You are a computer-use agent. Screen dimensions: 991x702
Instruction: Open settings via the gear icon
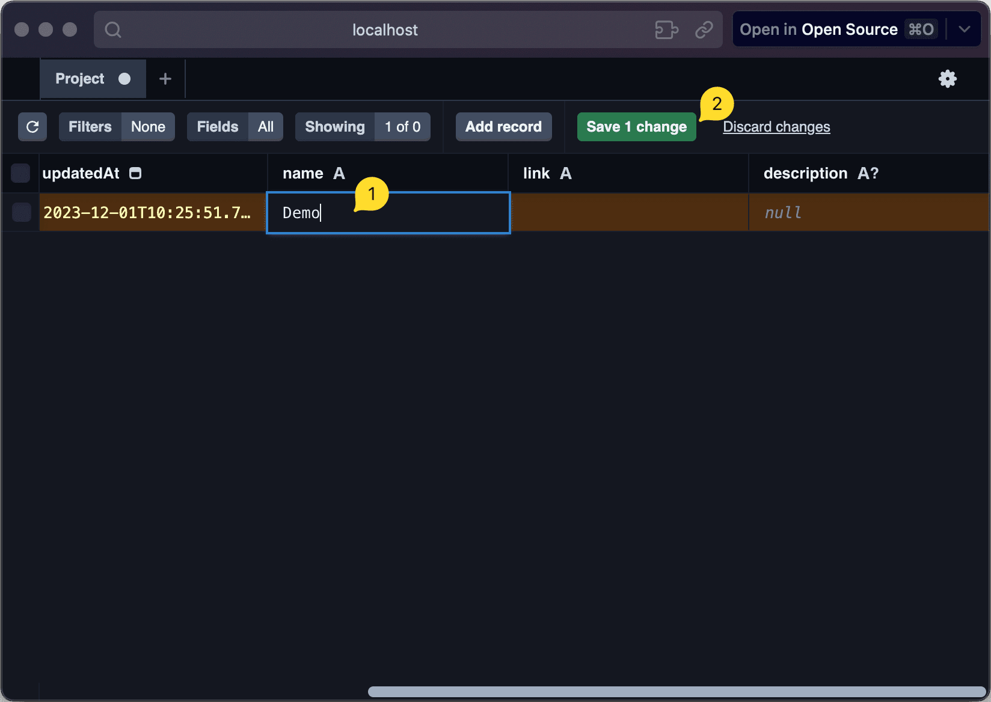point(947,79)
